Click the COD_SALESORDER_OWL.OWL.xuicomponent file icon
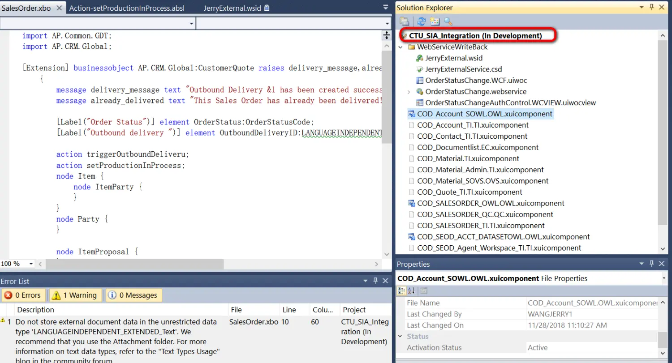This screenshot has width=672, height=363. [412, 203]
